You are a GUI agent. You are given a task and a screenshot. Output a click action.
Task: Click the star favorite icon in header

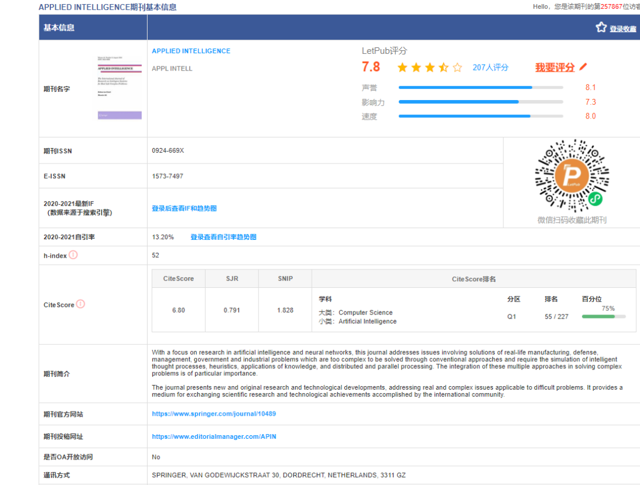pyautogui.click(x=601, y=27)
